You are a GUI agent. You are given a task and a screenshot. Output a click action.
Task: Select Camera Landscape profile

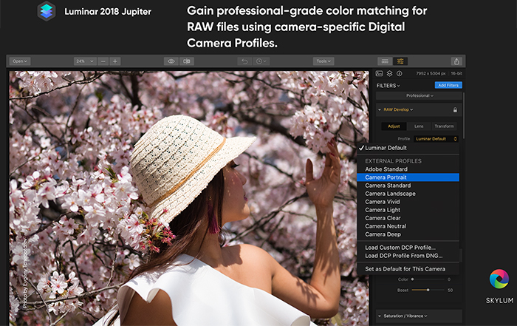point(408,194)
